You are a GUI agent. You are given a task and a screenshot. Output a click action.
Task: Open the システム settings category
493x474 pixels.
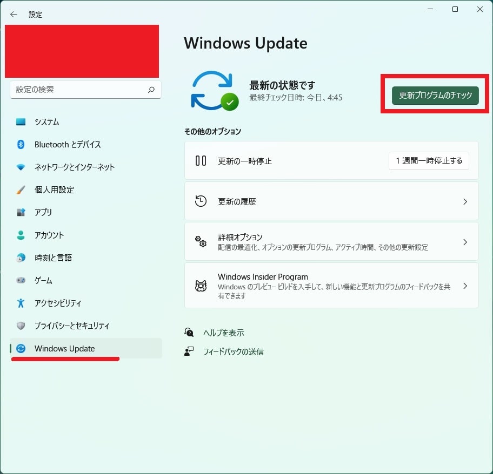(85, 122)
